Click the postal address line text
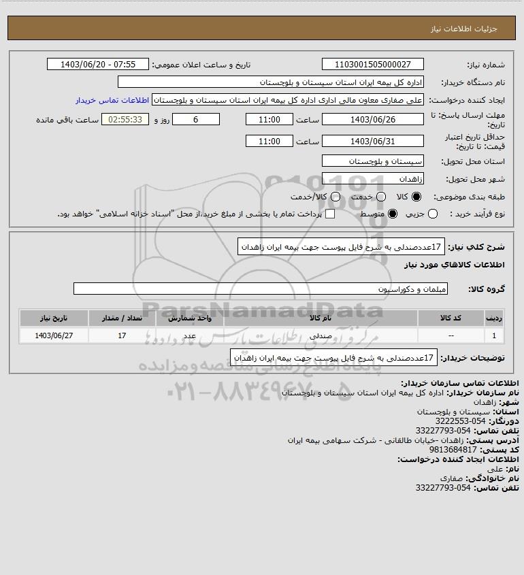Viewport: 524px width, 575px height. (x=376, y=440)
